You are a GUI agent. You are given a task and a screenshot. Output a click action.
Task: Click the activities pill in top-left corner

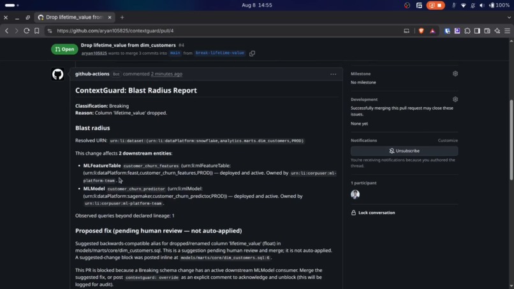point(10,5)
